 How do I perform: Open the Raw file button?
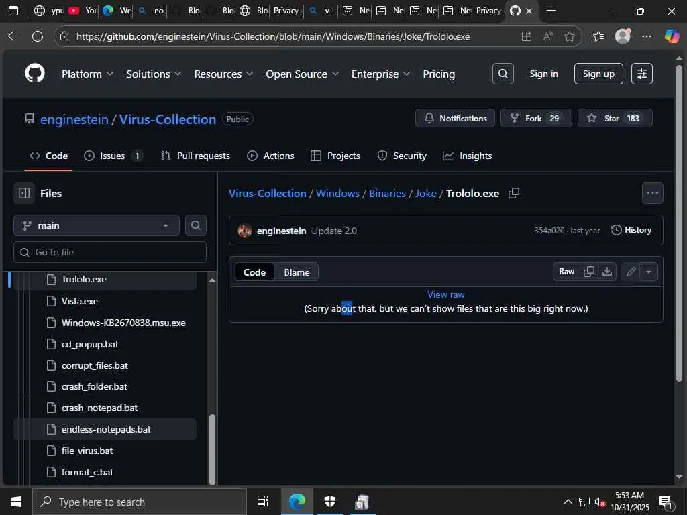(566, 272)
